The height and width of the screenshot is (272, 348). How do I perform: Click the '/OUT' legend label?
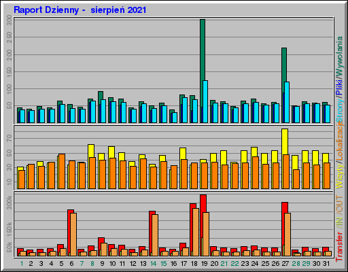[340, 205]
